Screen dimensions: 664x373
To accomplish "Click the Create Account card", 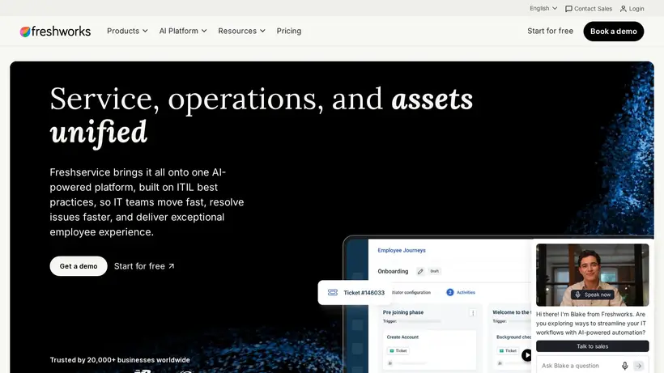I will point(429,350).
